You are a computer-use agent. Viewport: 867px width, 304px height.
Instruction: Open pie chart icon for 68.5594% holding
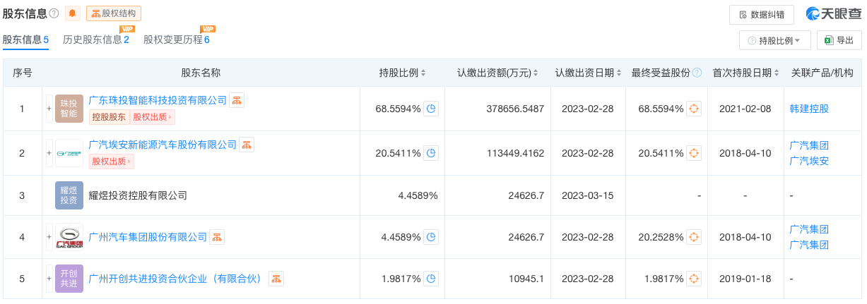click(431, 109)
